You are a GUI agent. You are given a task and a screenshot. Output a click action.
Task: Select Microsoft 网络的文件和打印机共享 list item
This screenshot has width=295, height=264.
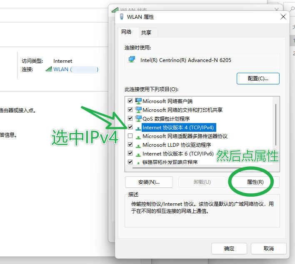[182, 110]
